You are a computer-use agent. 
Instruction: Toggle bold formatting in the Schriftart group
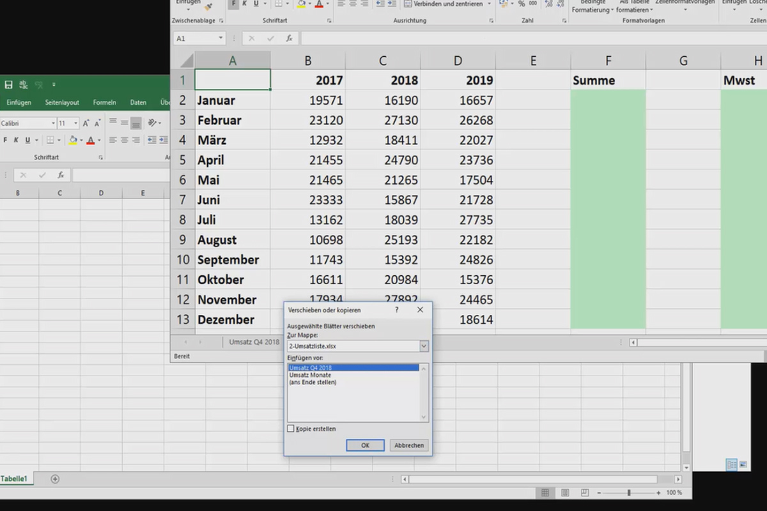click(x=233, y=3)
